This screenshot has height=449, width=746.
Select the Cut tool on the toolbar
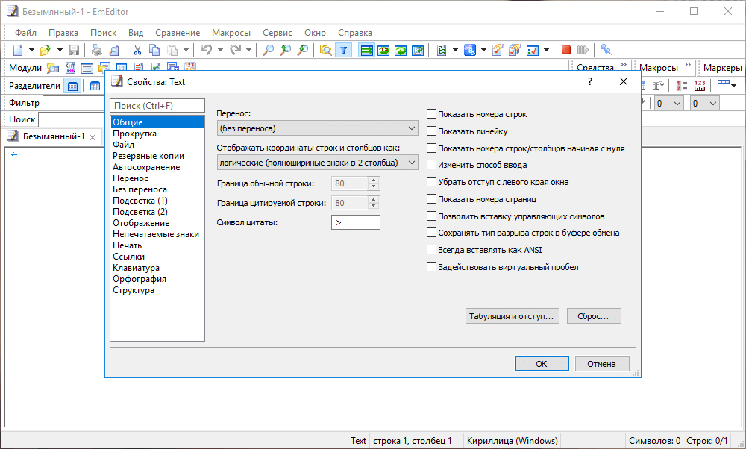pyautogui.click(x=137, y=48)
